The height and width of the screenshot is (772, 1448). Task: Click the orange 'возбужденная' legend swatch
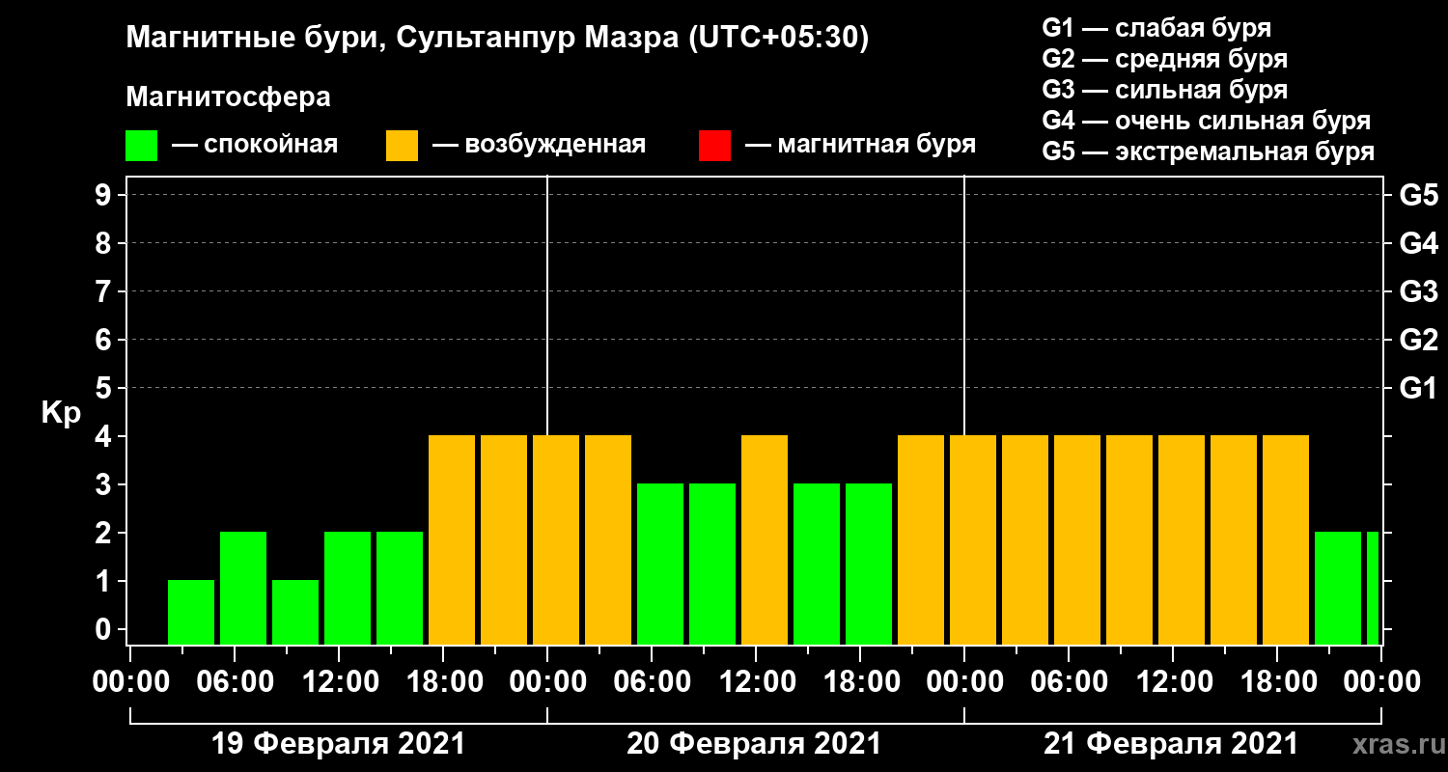coord(402,146)
